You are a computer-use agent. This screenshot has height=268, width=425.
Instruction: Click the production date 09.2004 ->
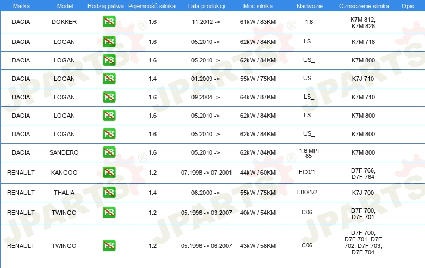pyautogui.click(x=205, y=97)
